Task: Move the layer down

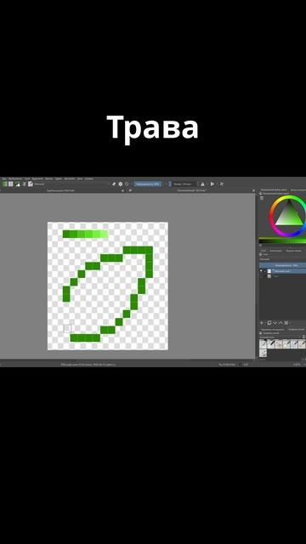Action: pyautogui.click(x=275, y=323)
